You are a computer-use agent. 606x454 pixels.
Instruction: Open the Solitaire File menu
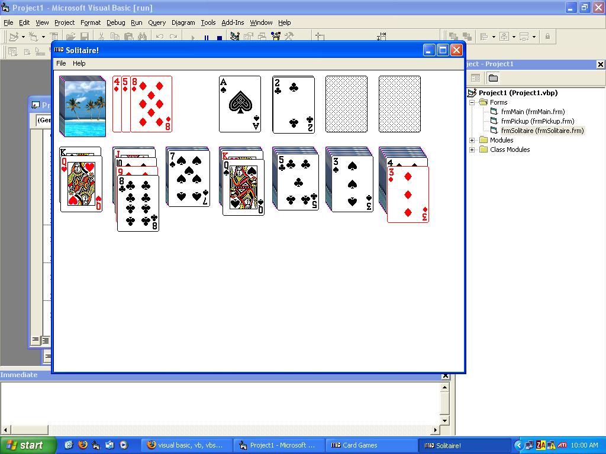tap(61, 63)
